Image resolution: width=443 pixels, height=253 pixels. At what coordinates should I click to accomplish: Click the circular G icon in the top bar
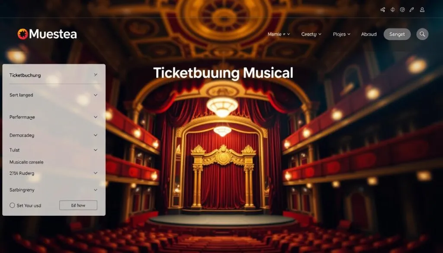[402, 10]
